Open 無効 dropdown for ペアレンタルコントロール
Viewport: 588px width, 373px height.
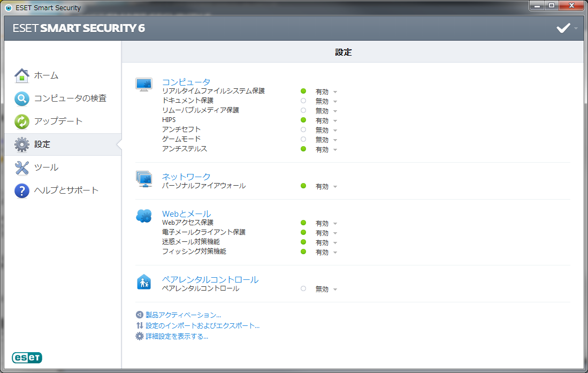(326, 290)
